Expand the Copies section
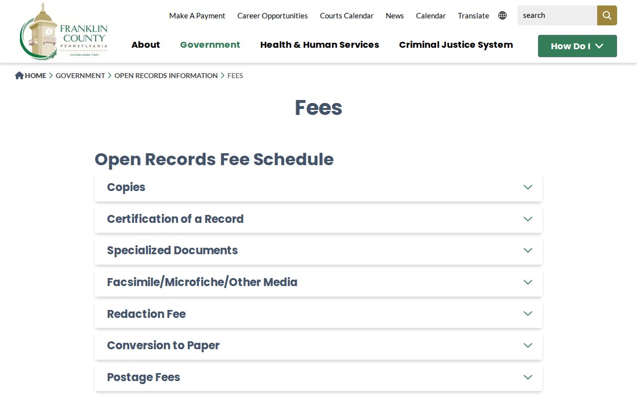 [318, 188]
